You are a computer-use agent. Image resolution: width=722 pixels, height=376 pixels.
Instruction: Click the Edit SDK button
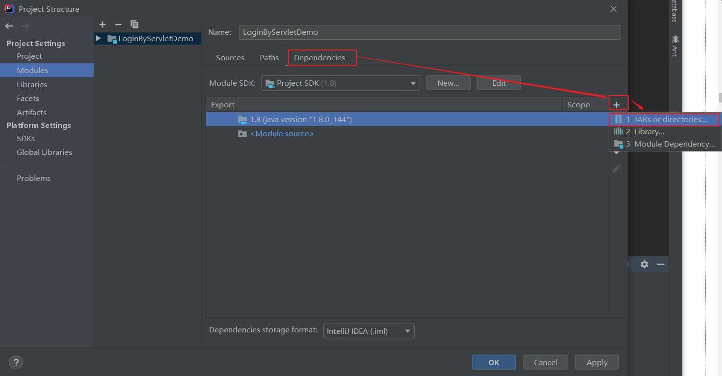click(499, 83)
